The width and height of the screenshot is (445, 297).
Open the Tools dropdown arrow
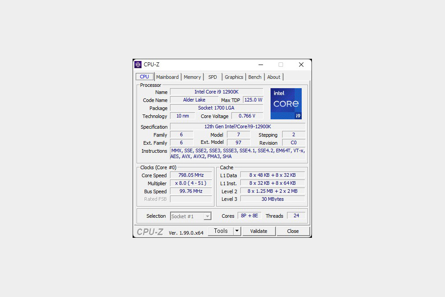point(237,231)
